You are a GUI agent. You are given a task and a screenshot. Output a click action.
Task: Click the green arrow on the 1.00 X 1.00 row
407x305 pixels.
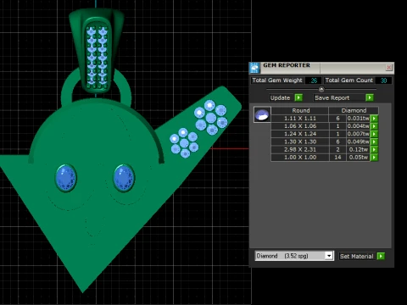pyautogui.click(x=374, y=158)
